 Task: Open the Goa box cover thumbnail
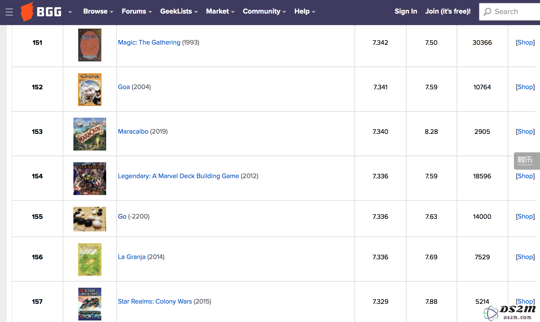(x=90, y=90)
